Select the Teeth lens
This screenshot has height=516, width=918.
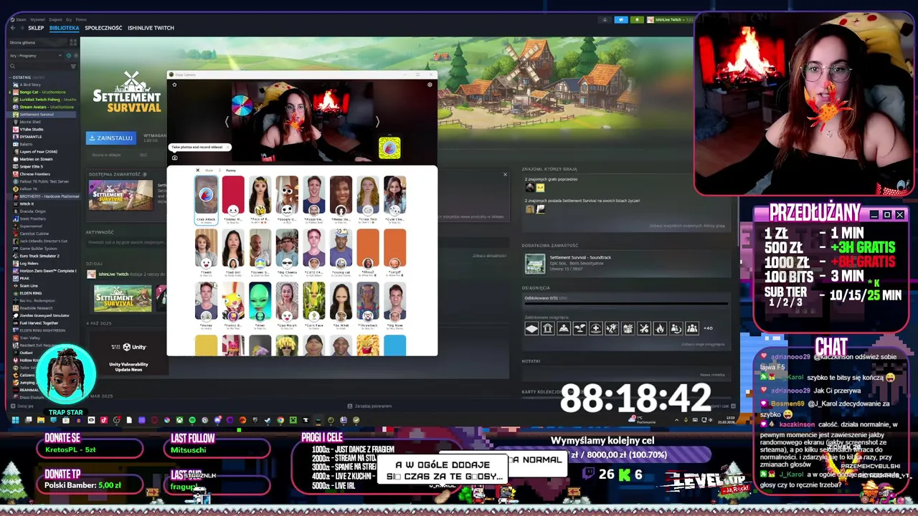click(x=206, y=252)
